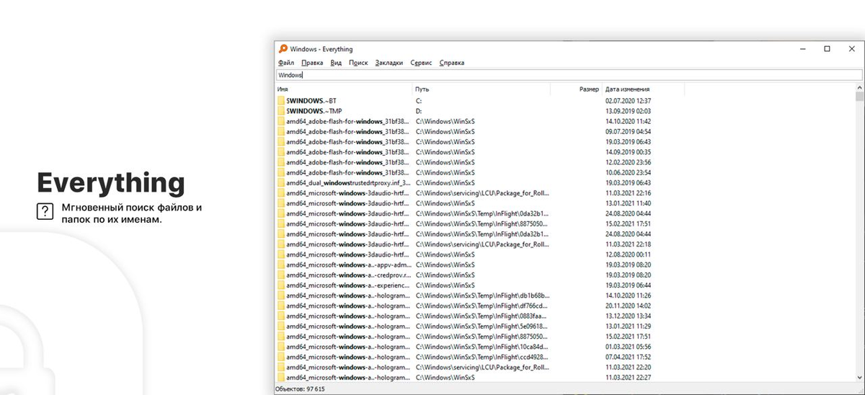The height and width of the screenshot is (395, 865).
Task: Click the folder icon of $WINDOWS.~BT
Action: click(281, 101)
